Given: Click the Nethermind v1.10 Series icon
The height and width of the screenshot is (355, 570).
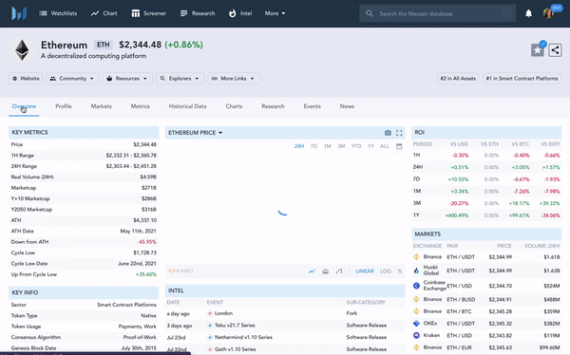Looking at the screenshot, I should (210, 337).
